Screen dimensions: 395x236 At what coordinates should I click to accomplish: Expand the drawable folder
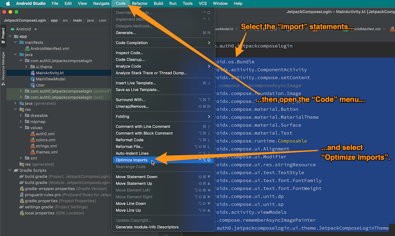point(21,116)
